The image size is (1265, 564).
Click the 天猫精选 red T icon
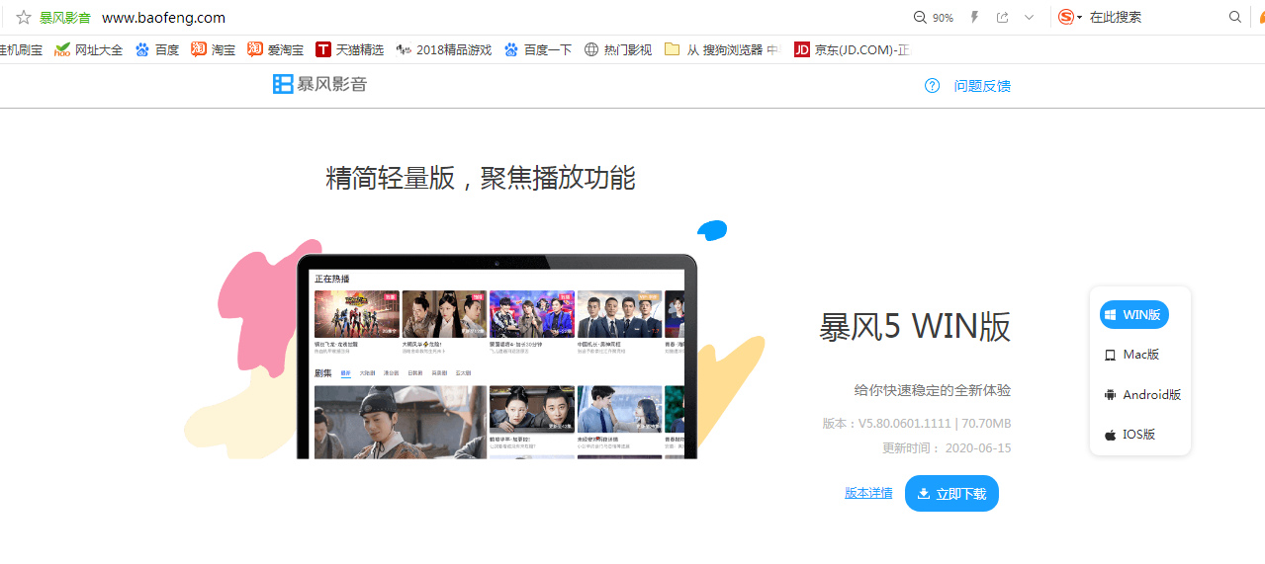323,49
